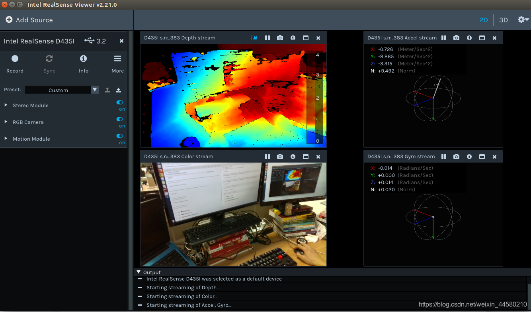
Task: Remove the D435I device with X
Action: coord(121,41)
